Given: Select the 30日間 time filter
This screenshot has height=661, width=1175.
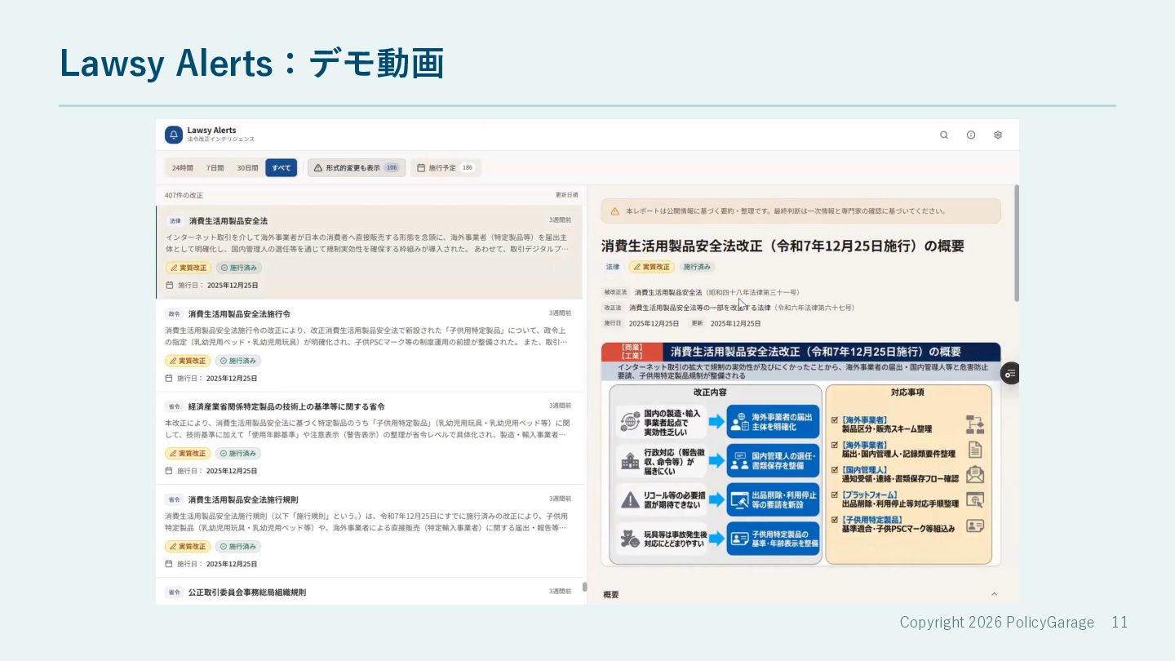Looking at the screenshot, I should (x=247, y=168).
